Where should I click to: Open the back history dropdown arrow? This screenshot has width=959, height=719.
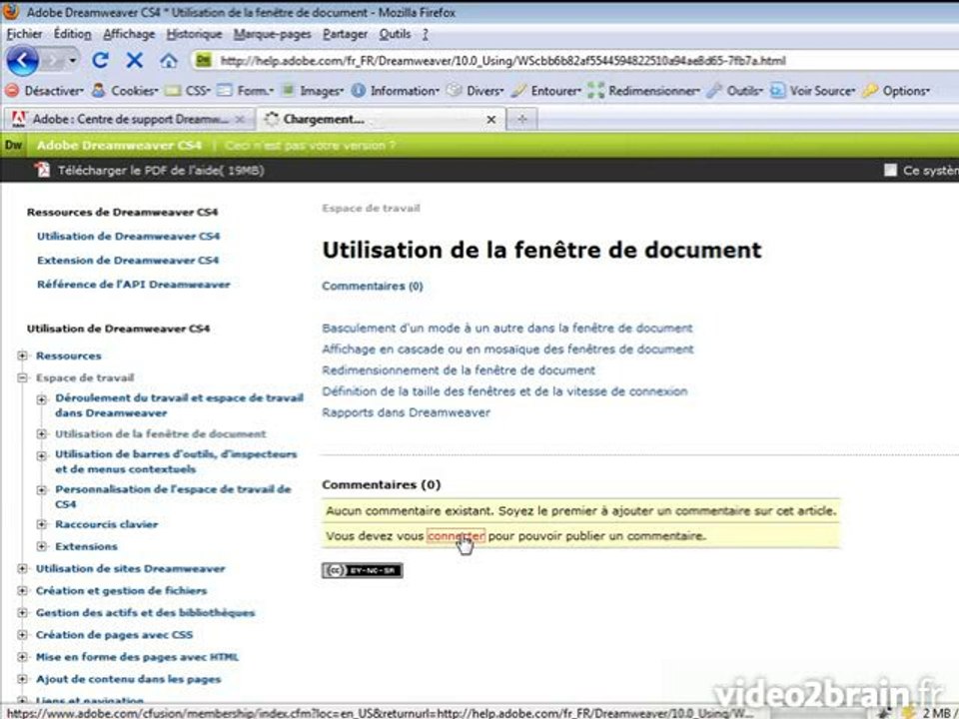click(73, 60)
